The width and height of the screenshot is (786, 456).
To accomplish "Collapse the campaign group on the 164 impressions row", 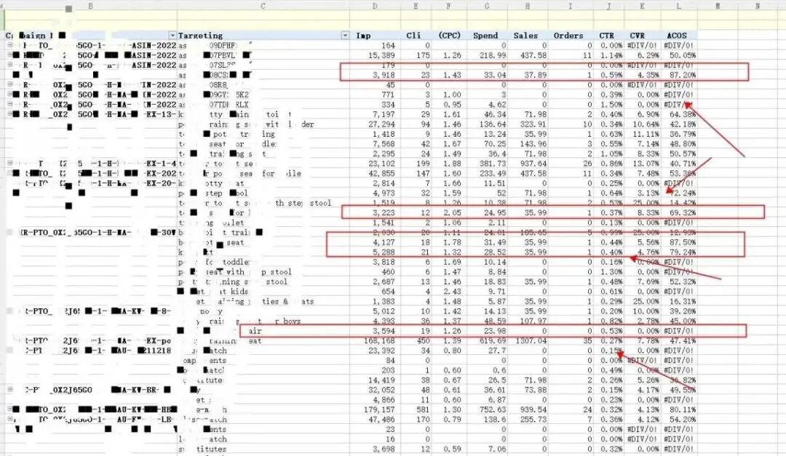I will point(10,45).
